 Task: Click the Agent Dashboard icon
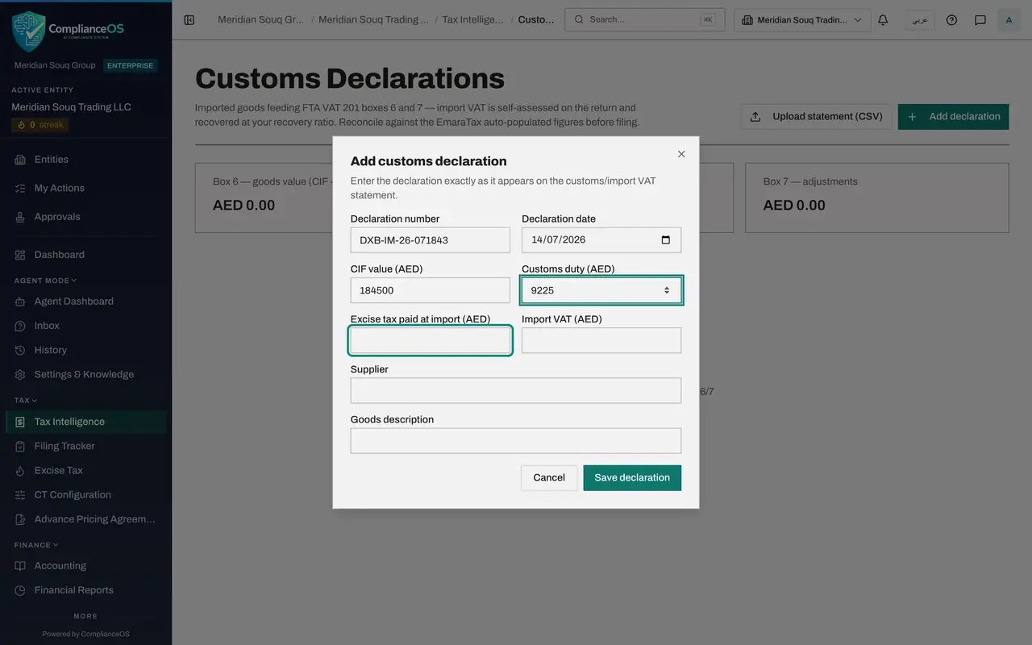[x=20, y=302]
